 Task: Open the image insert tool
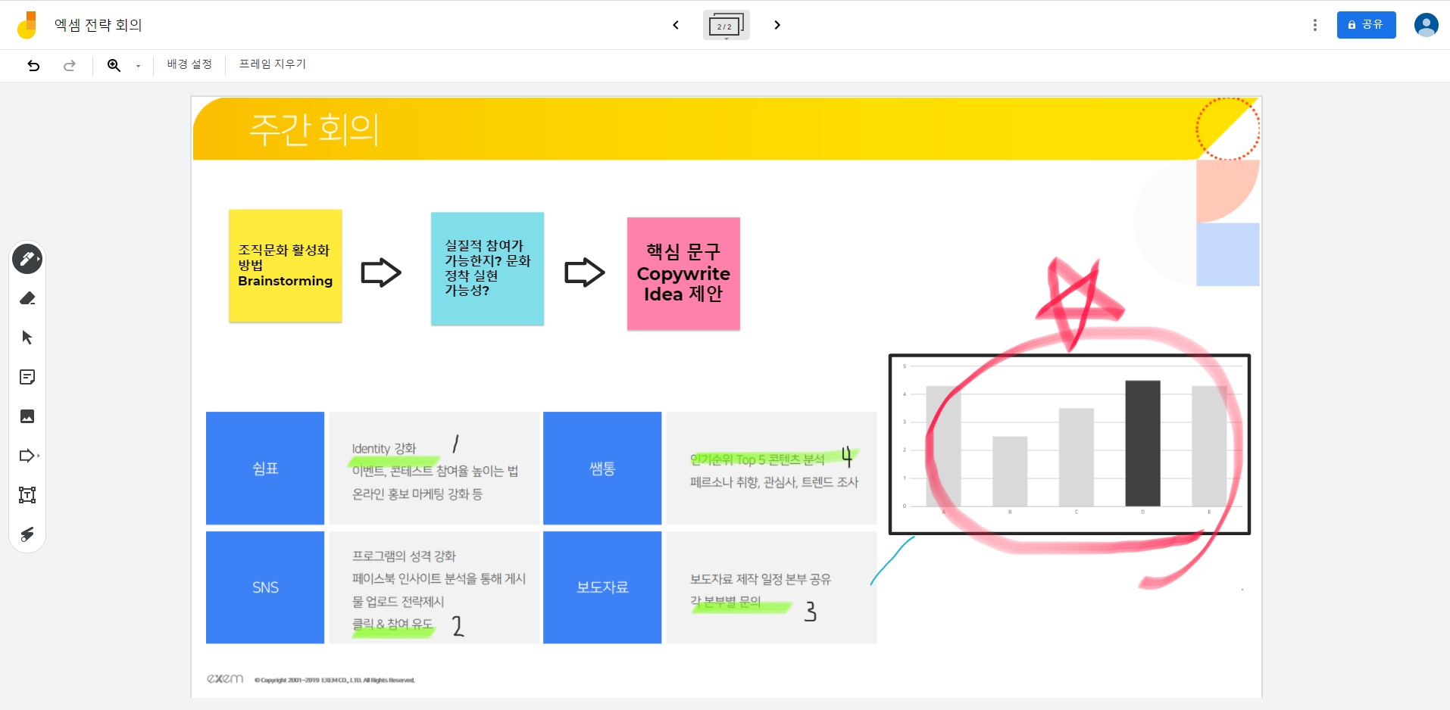pos(27,416)
